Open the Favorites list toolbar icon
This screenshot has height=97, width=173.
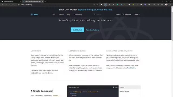pos(154,5)
